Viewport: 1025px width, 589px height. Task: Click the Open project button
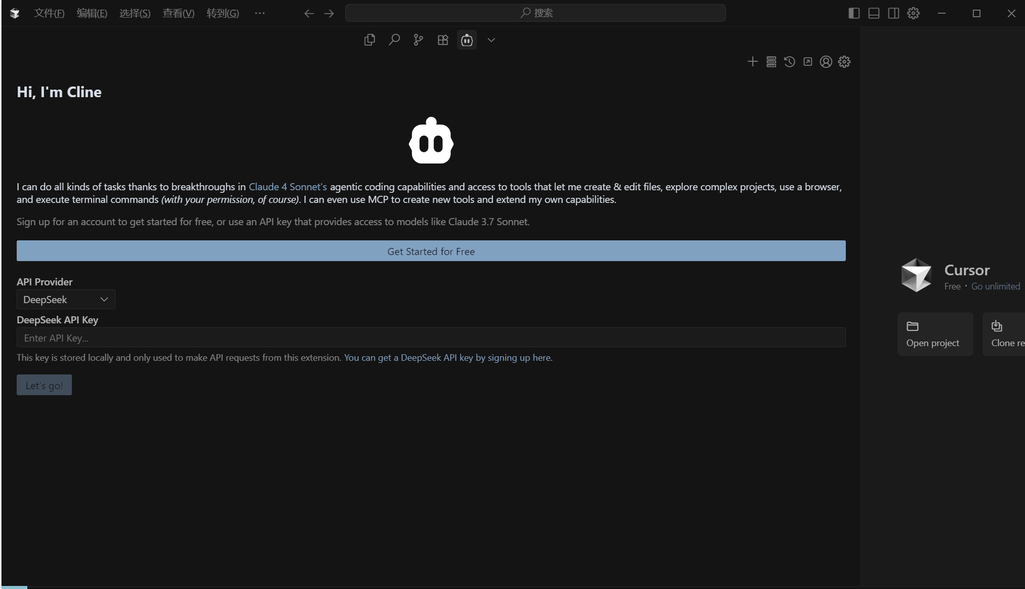pyautogui.click(x=935, y=334)
